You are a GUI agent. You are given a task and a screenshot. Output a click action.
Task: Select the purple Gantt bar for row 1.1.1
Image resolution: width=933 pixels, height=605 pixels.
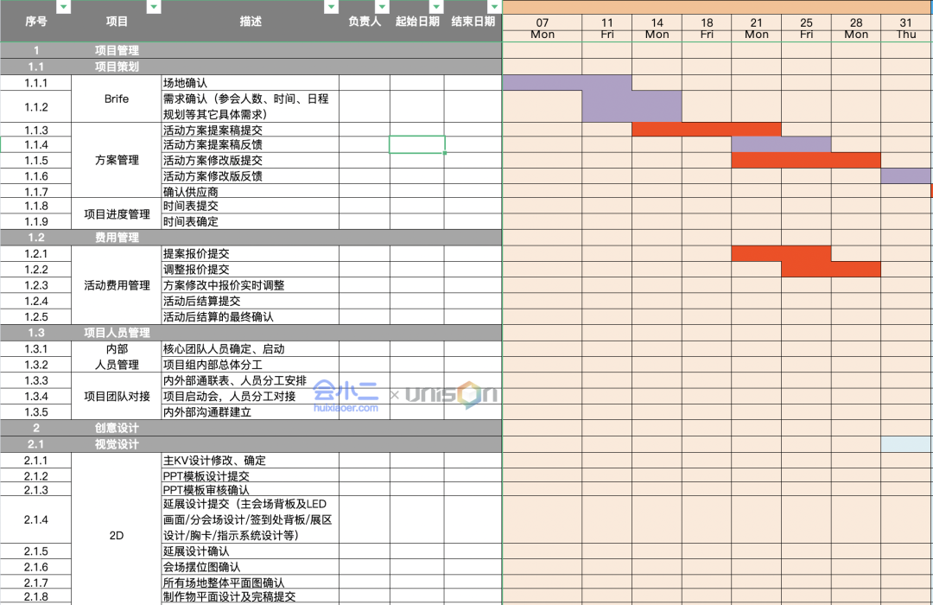pos(567,83)
